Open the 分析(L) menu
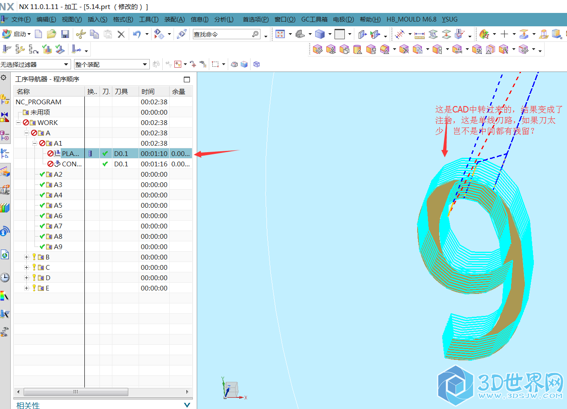567x409 pixels. [224, 19]
